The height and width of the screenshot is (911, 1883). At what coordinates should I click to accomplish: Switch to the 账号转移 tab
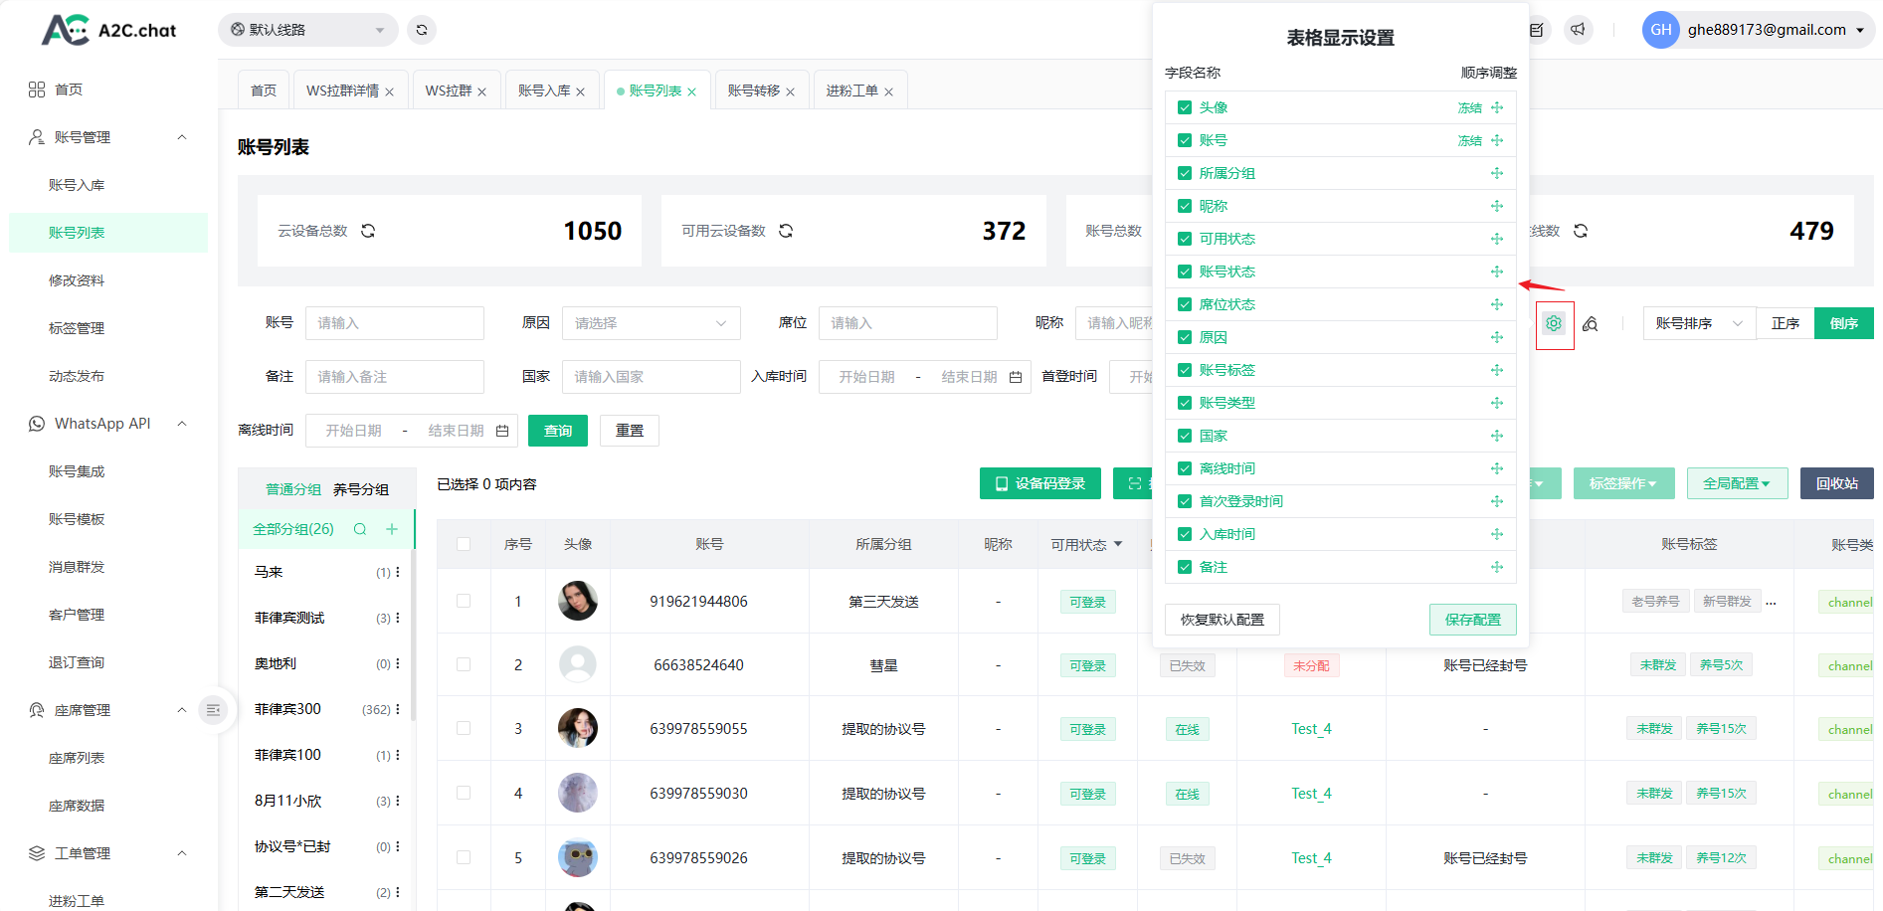(x=753, y=91)
